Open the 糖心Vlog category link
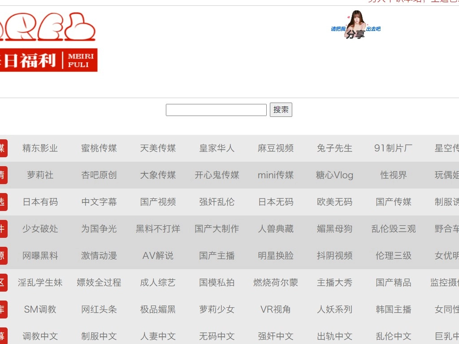This screenshot has height=344, width=459. [334, 175]
